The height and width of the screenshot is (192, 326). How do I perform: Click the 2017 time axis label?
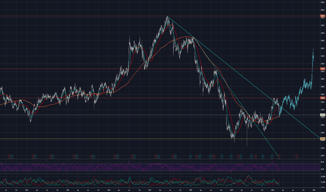[x=150, y=190]
